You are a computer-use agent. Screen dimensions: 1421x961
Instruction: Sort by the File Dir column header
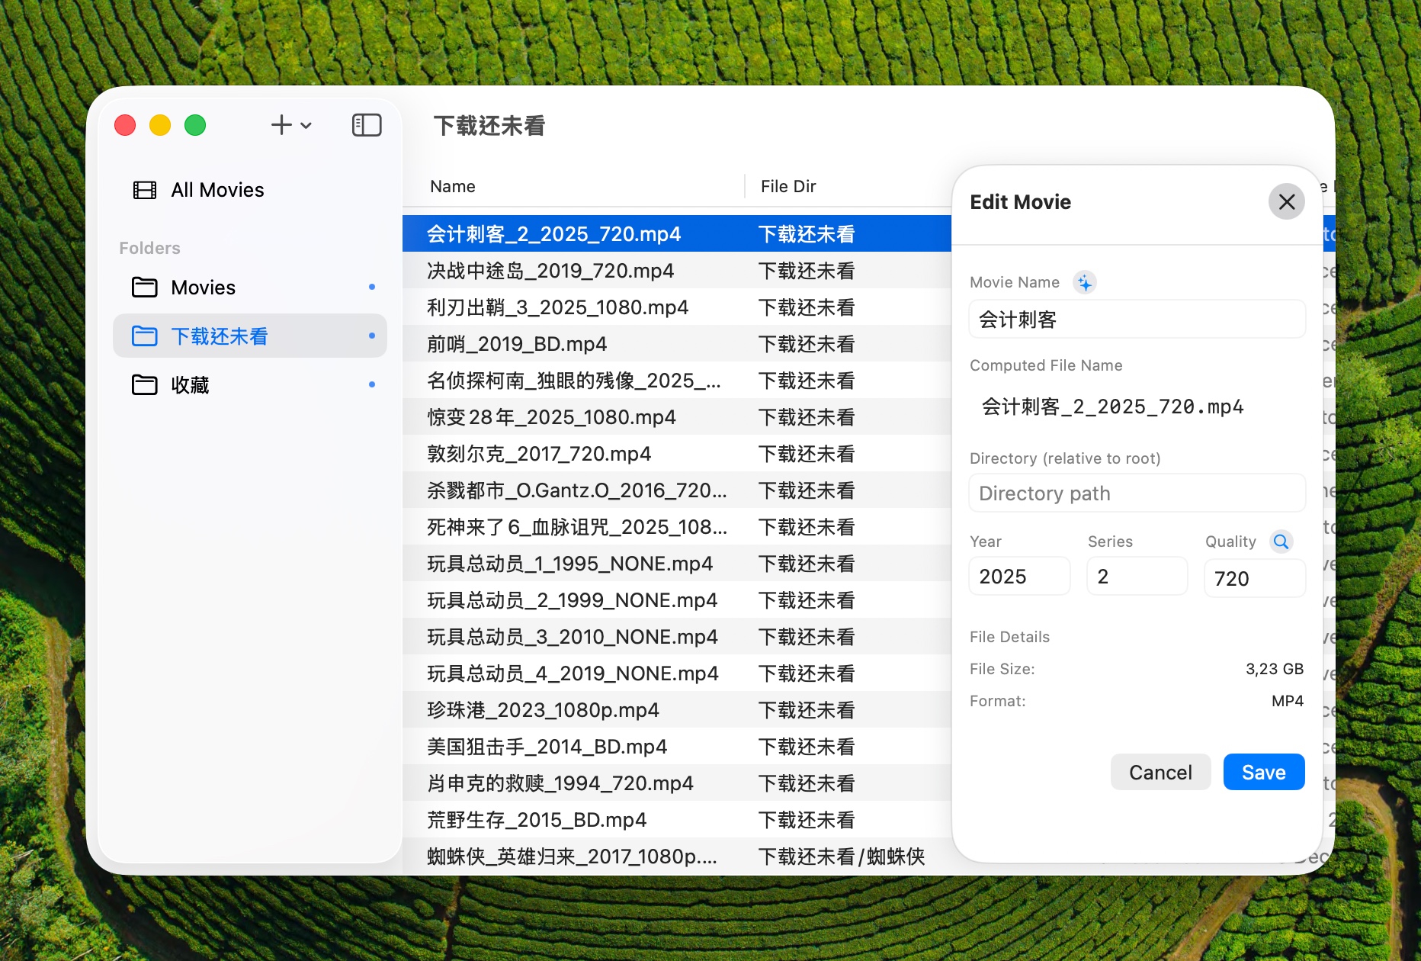pos(788,187)
